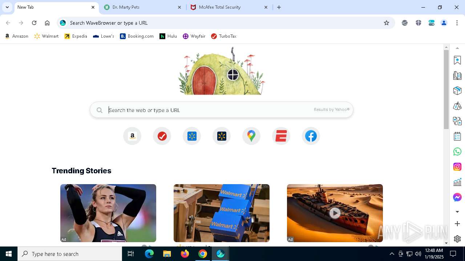Viewport: 465px width, 261px height.
Task: Launch Google Chrome from taskbar
Action: 203,254
